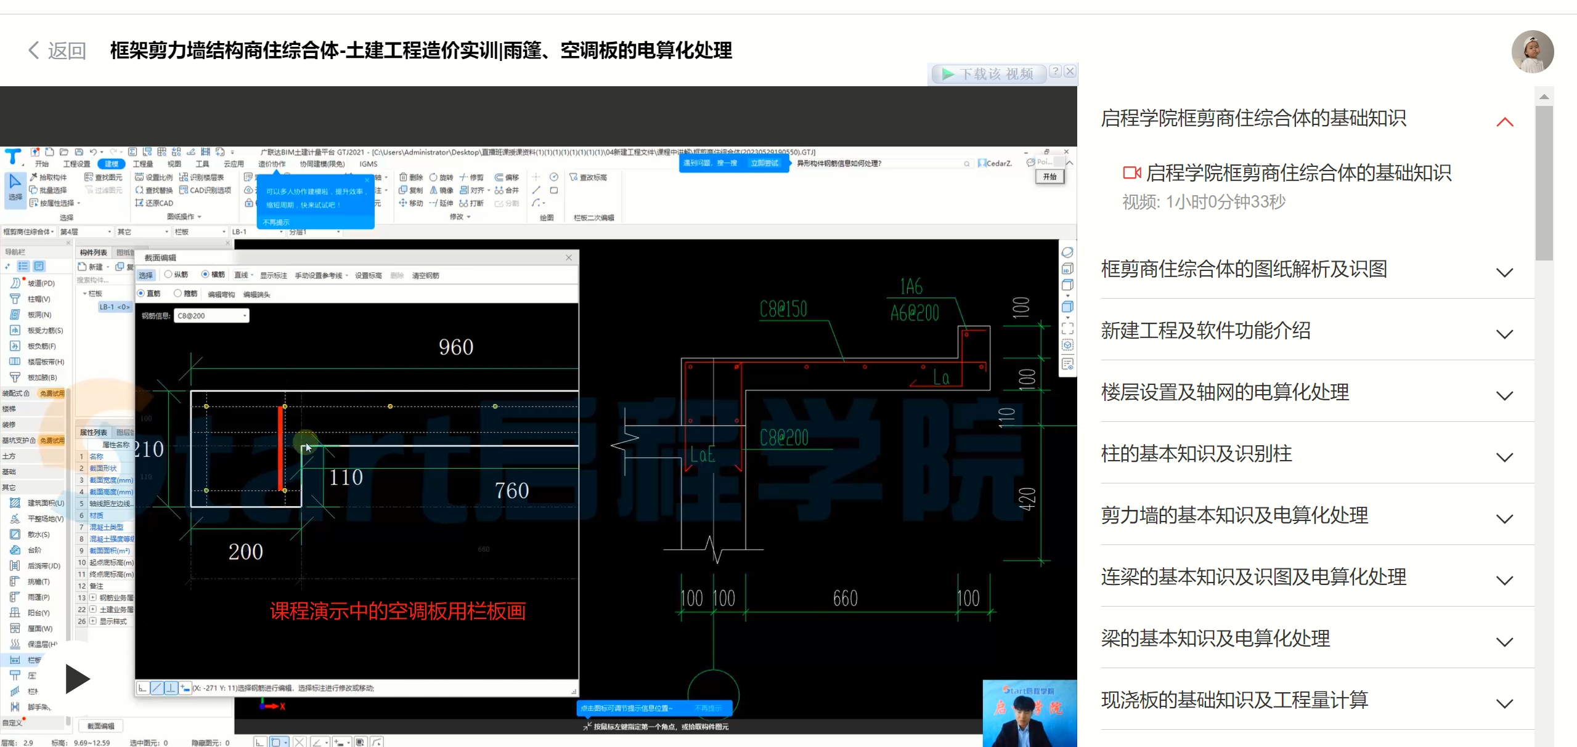Click the 查改标高 tool
The image size is (1577, 747).
(x=589, y=177)
